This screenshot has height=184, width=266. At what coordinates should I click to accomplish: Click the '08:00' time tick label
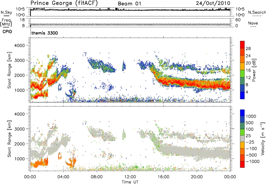[97, 177]
